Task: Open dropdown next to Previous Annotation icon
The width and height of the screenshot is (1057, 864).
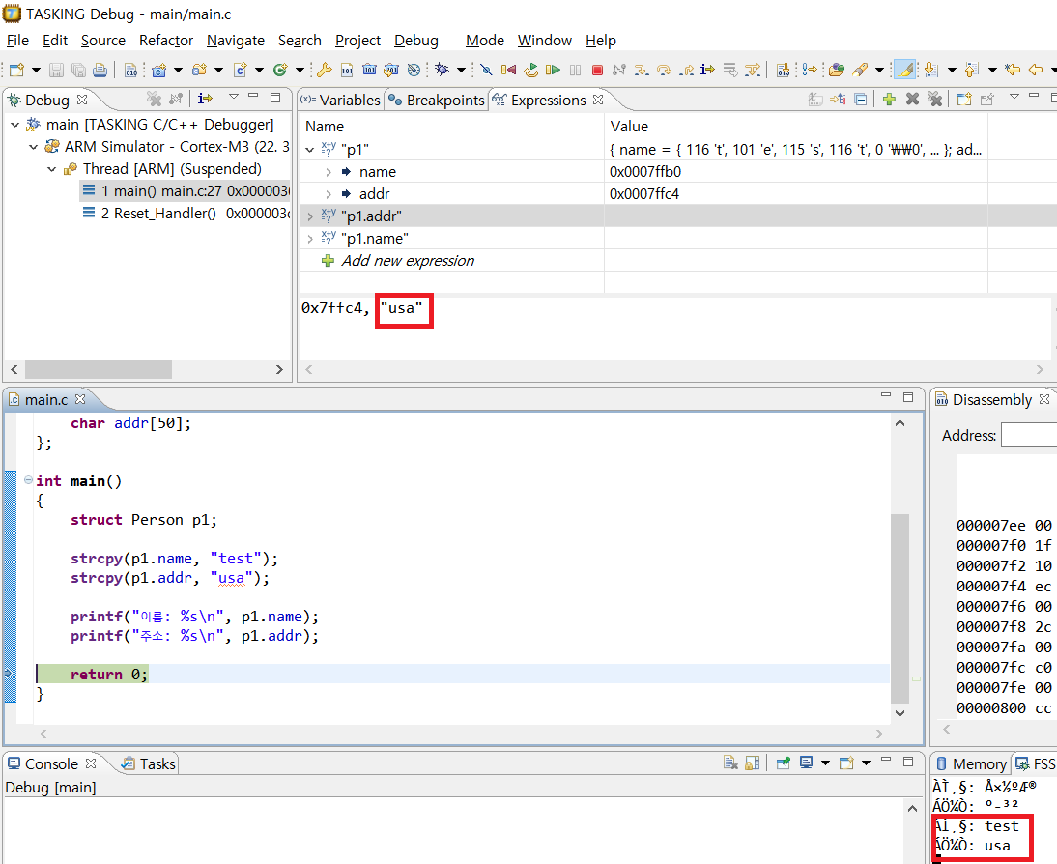Action: click(x=992, y=70)
